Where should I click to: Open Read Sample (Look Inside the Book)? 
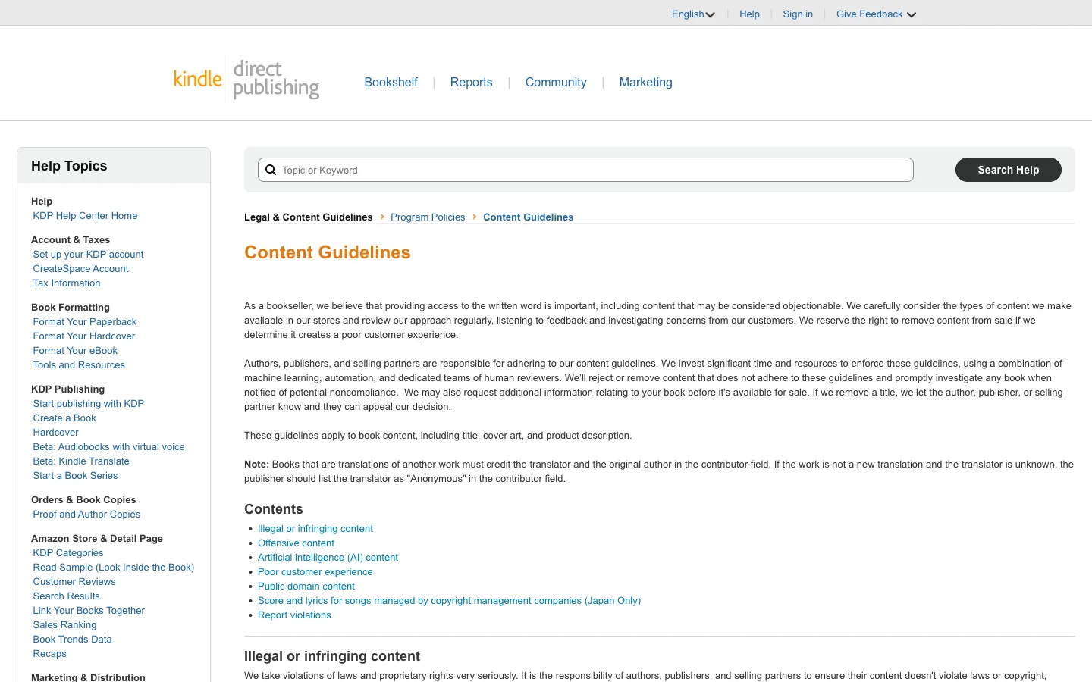pos(114,568)
